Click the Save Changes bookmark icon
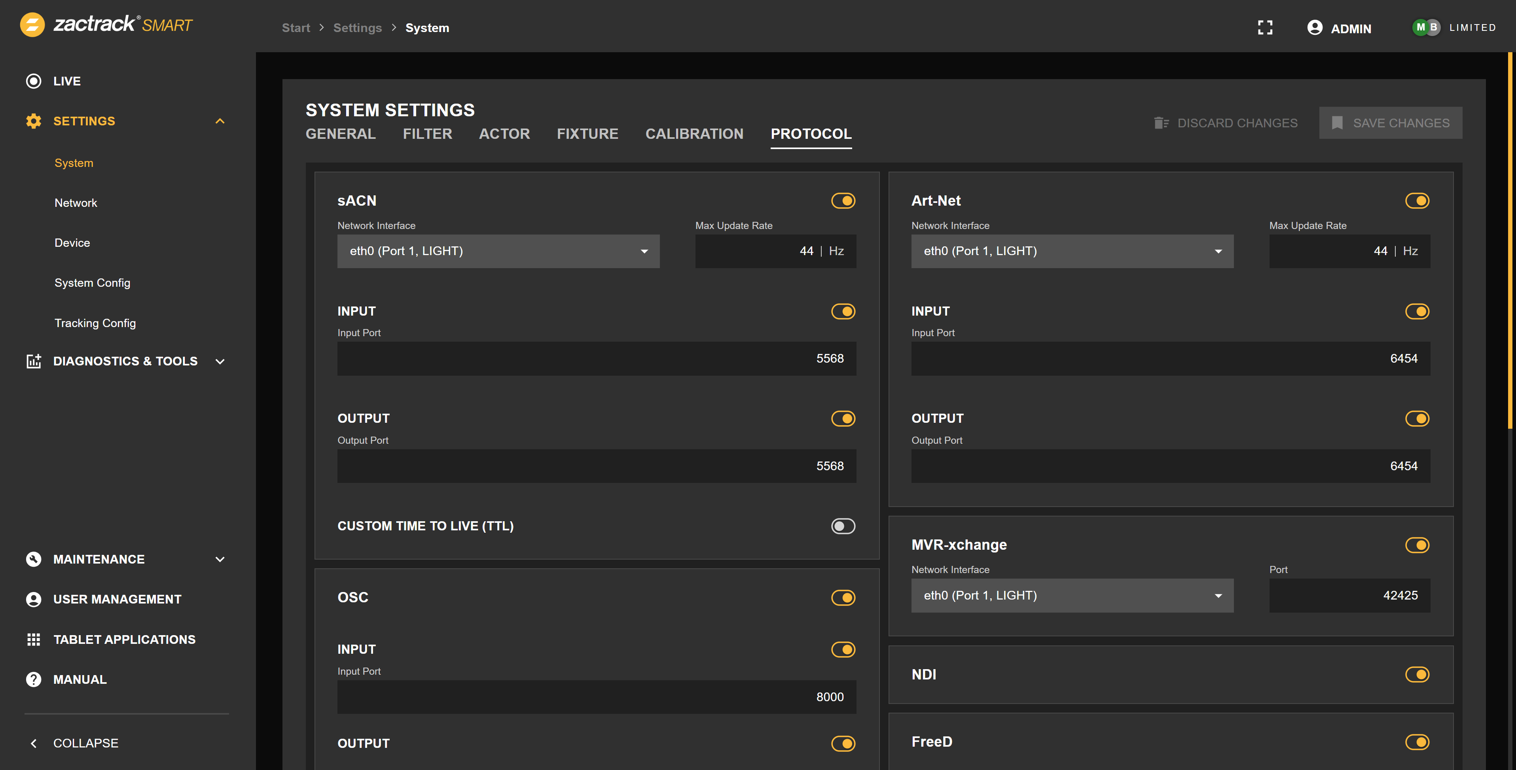This screenshot has height=770, width=1516. tap(1337, 123)
